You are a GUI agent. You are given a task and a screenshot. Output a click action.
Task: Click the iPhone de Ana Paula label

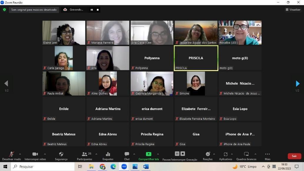point(237,144)
